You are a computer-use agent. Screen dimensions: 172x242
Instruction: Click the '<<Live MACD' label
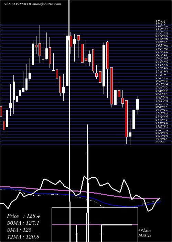pos(145,233)
